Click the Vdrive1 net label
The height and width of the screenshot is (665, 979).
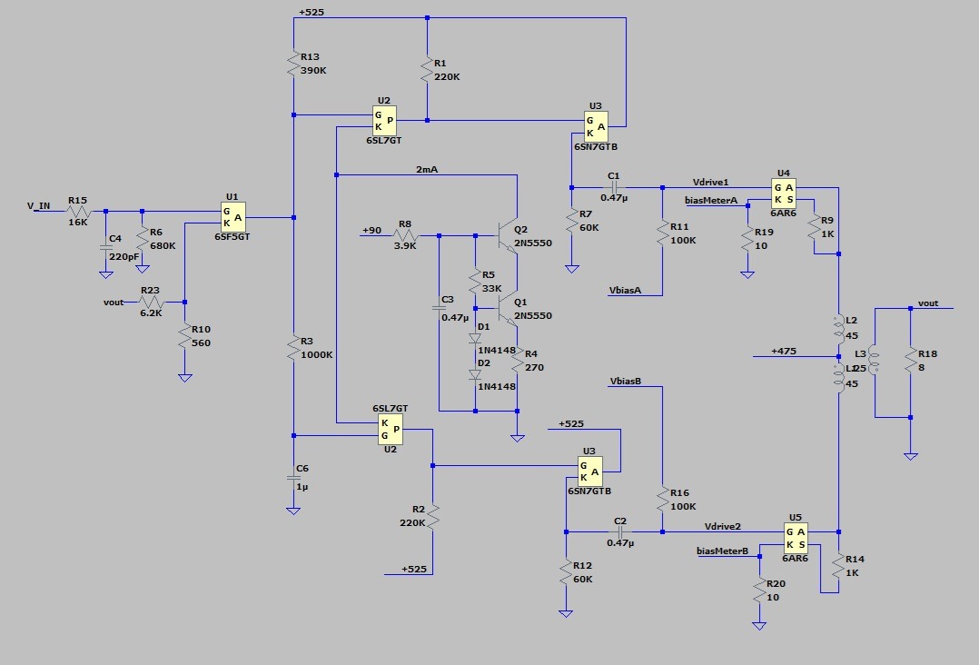(x=710, y=183)
